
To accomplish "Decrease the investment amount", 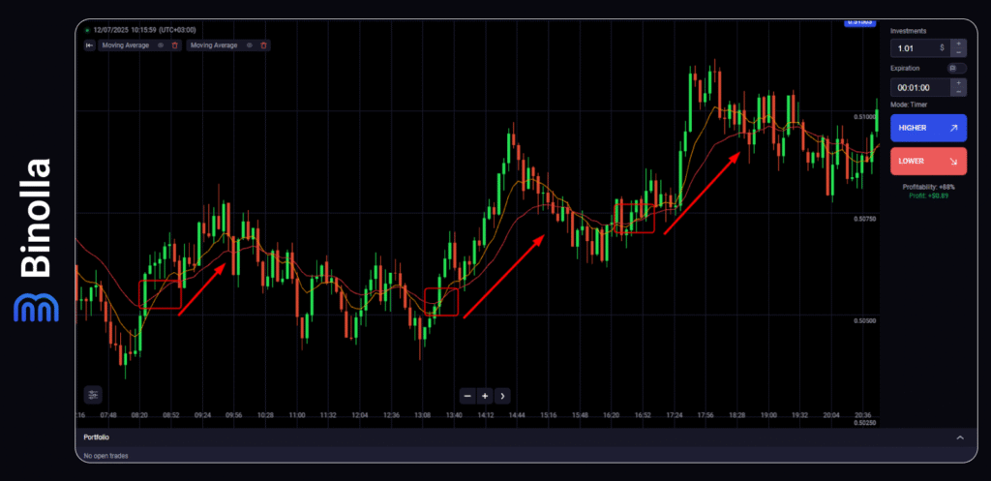I will point(958,52).
